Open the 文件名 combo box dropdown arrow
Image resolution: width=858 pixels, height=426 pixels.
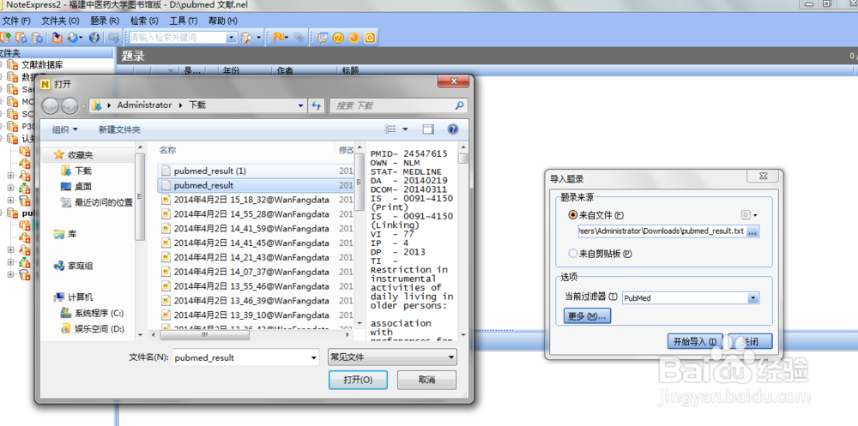pos(313,357)
